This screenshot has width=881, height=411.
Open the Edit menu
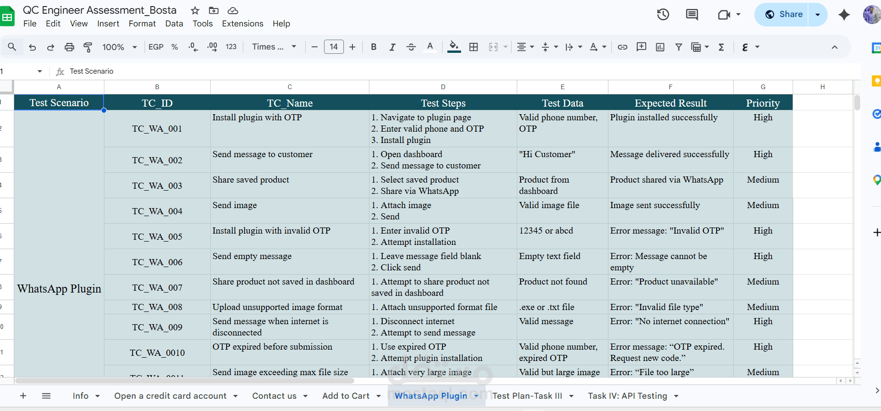pyautogui.click(x=53, y=24)
